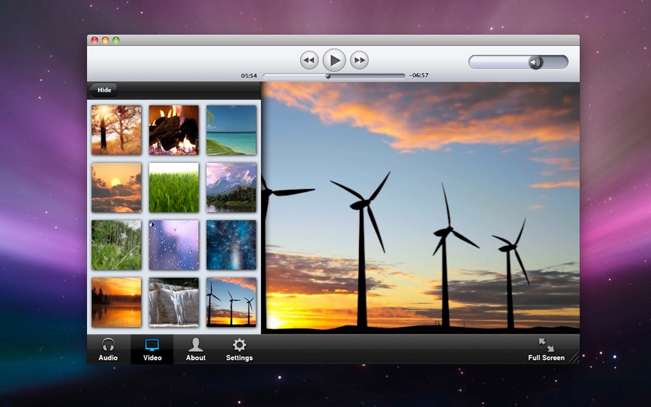The image size is (651, 407).
Task: Click the volume speaker knob
Action: pos(535,62)
